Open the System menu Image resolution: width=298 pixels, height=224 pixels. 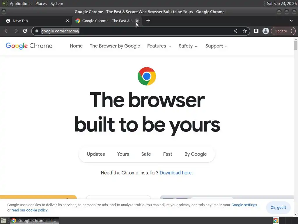tap(57, 3)
